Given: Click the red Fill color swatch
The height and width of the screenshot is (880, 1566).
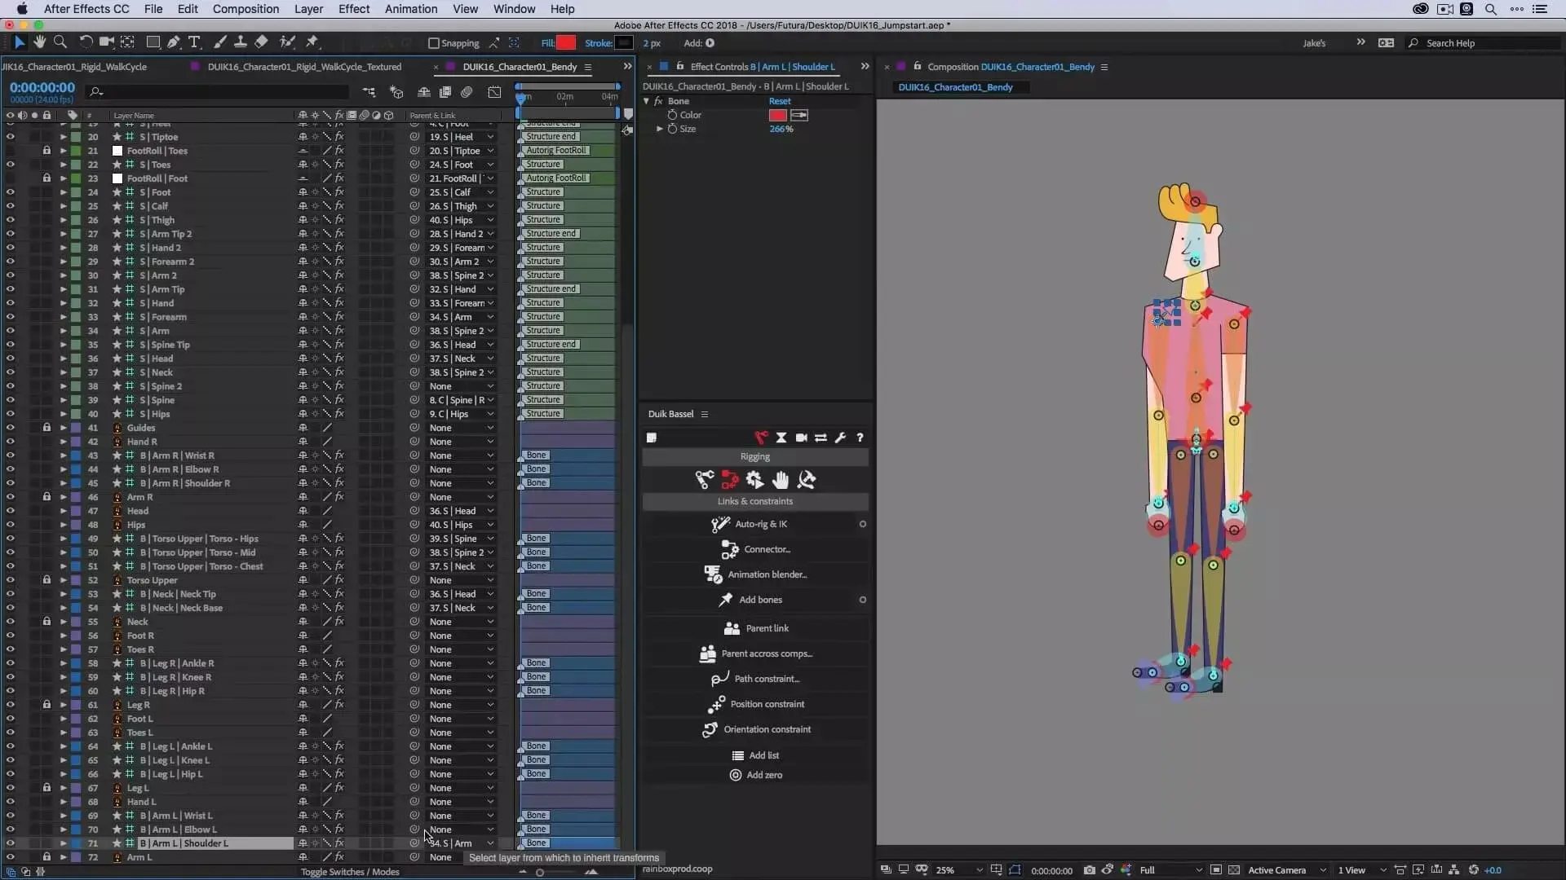Looking at the screenshot, I should click(566, 43).
